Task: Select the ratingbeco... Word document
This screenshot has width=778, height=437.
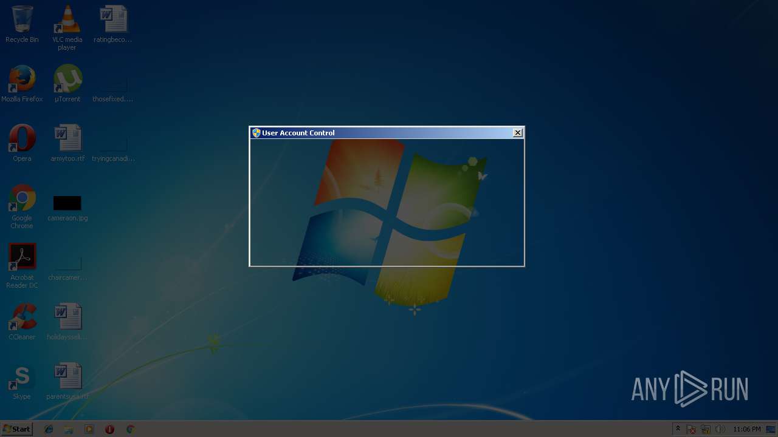Action: point(112,24)
